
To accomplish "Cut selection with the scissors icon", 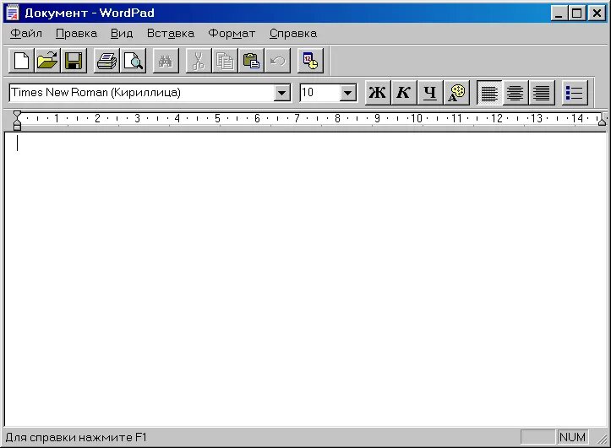I will [x=199, y=61].
